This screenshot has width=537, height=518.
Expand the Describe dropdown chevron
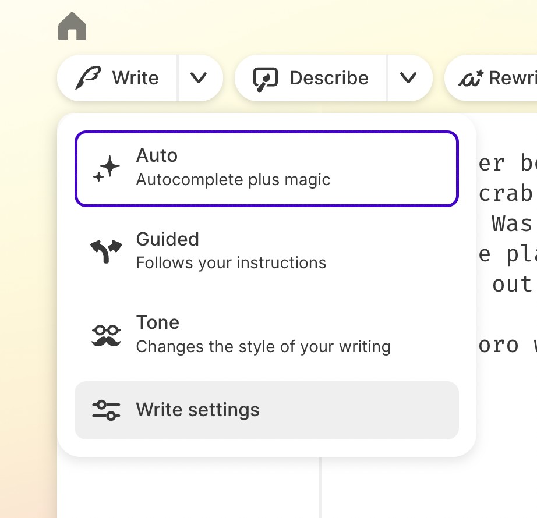pos(409,78)
